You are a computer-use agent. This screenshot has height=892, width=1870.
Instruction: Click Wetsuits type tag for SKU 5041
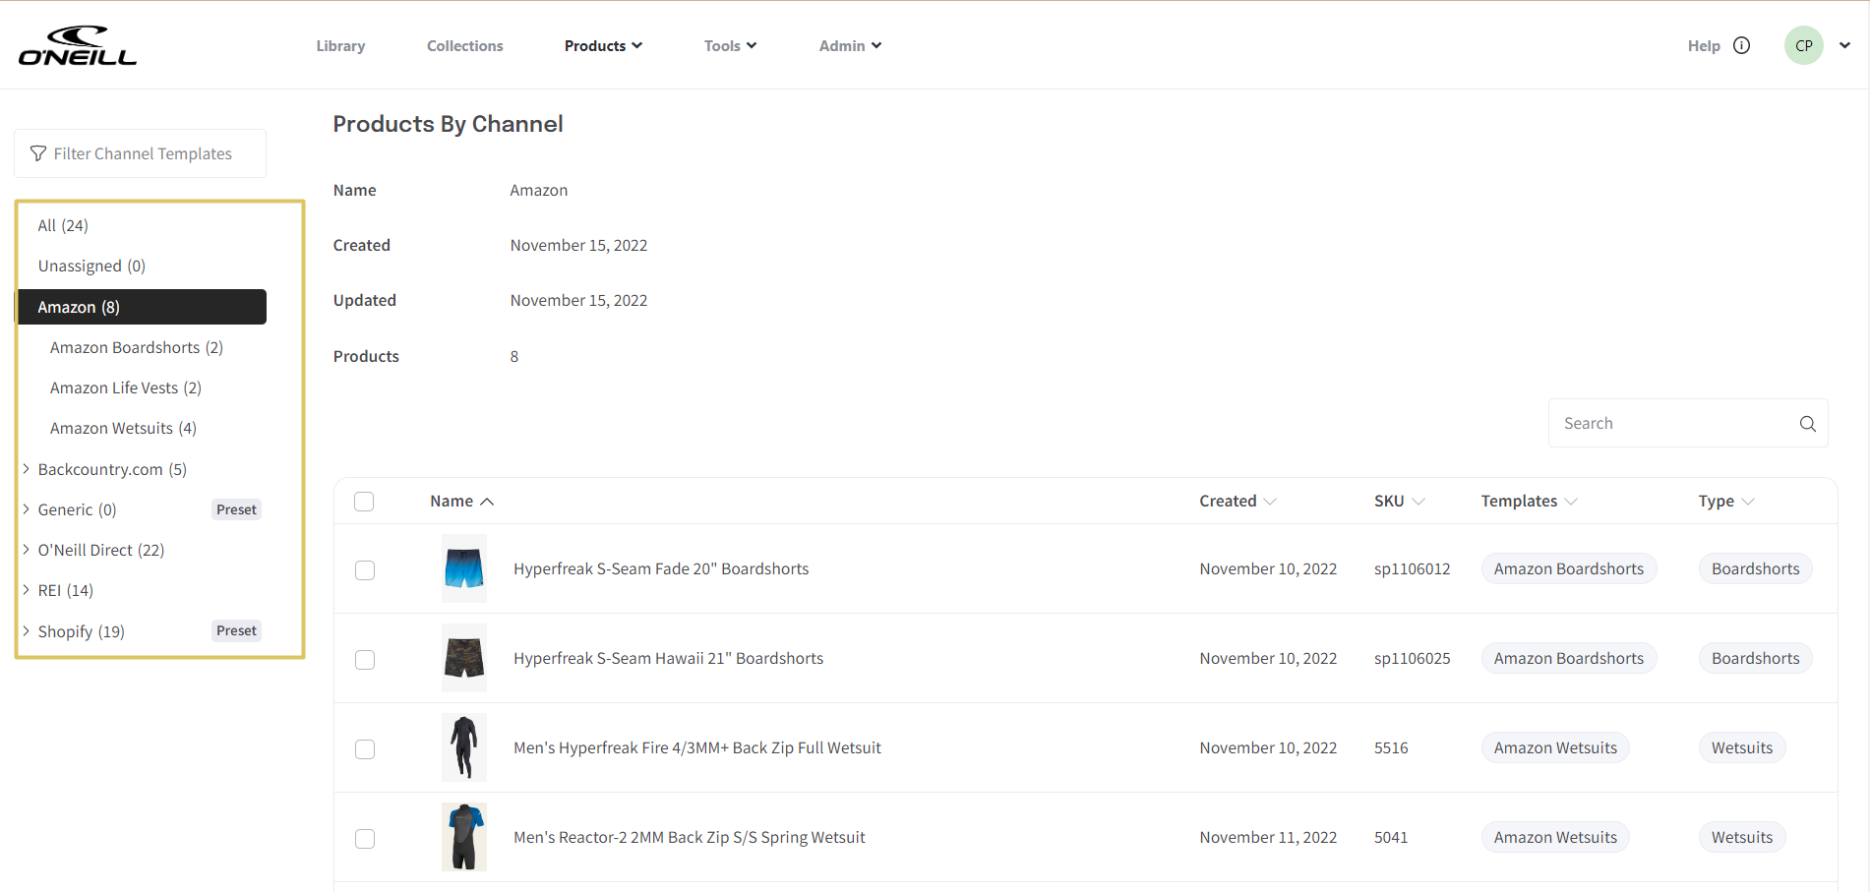tap(1742, 837)
